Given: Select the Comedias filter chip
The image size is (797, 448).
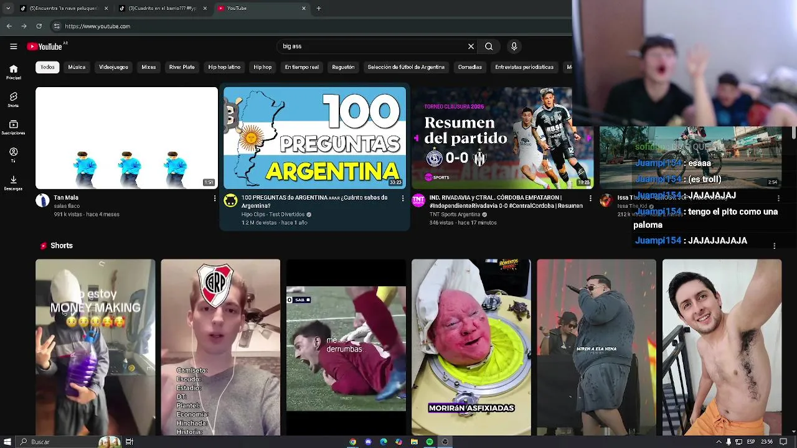Looking at the screenshot, I should [470, 67].
